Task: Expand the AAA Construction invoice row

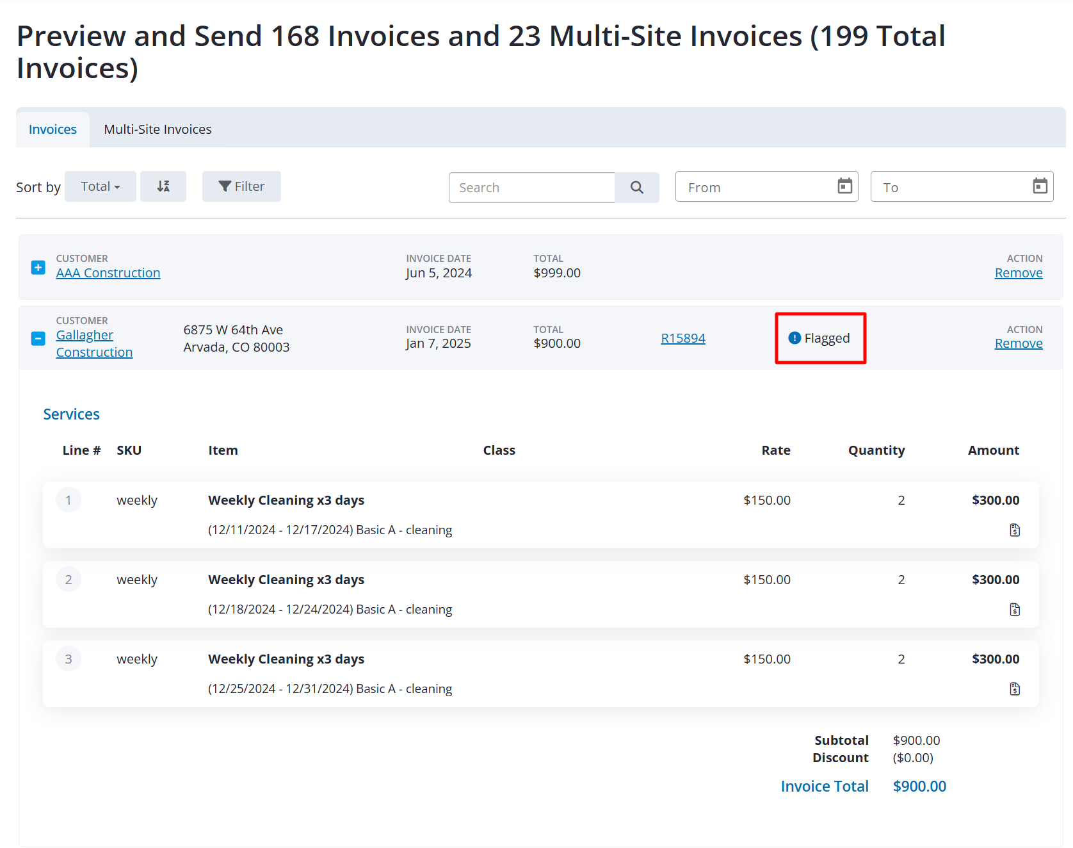Action: (38, 267)
